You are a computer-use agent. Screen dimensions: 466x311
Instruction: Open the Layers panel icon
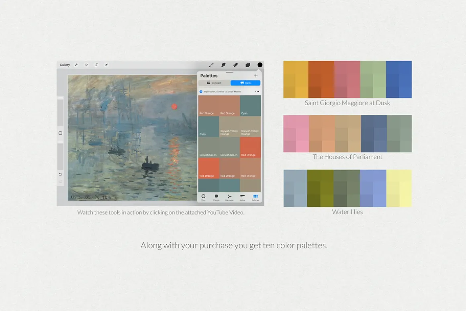247,65
